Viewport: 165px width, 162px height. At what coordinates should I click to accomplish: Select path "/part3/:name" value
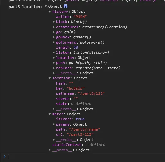(x=85, y=129)
